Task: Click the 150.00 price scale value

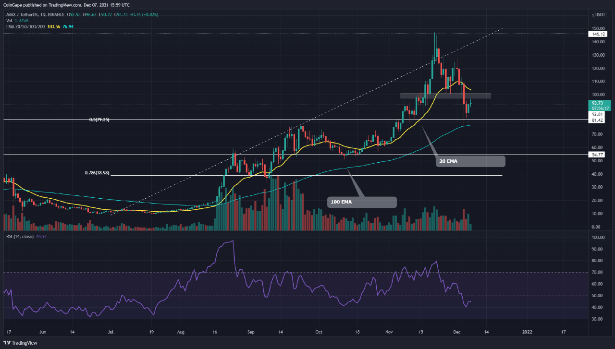Action: [x=599, y=28]
